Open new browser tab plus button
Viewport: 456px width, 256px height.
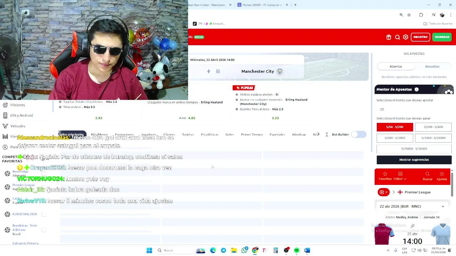[x=295, y=5]
